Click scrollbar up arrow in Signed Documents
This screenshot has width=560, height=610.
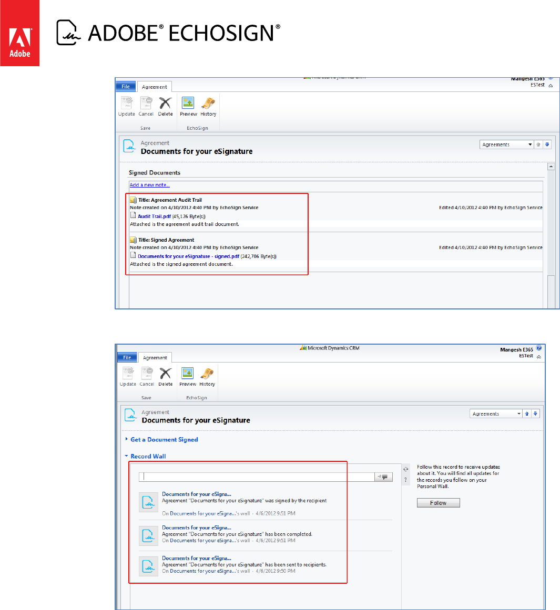click(x=551, y=167)
